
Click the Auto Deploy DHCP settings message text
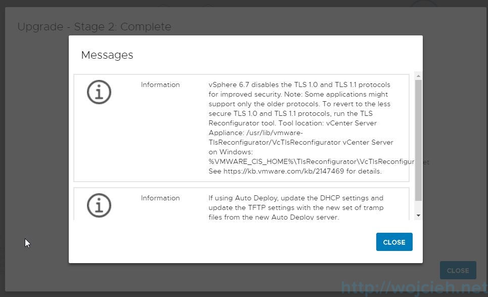point(296,198)
